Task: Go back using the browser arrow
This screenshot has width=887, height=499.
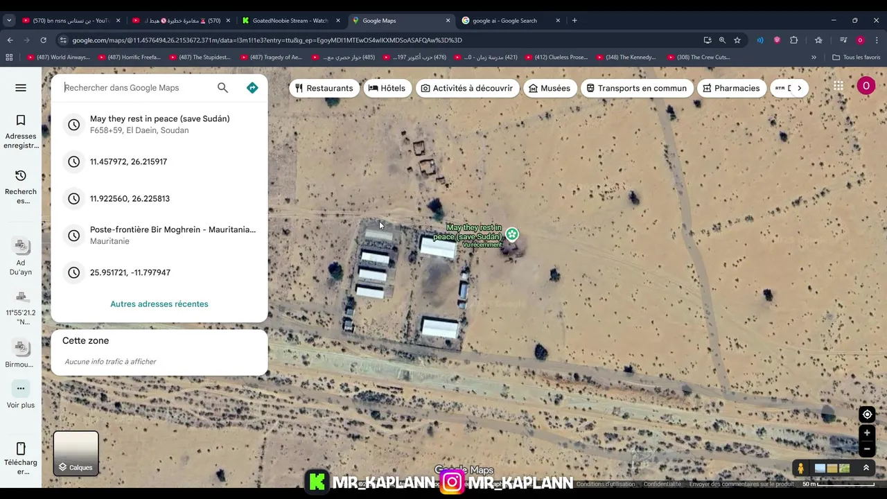Action: [x=10, y=40]
